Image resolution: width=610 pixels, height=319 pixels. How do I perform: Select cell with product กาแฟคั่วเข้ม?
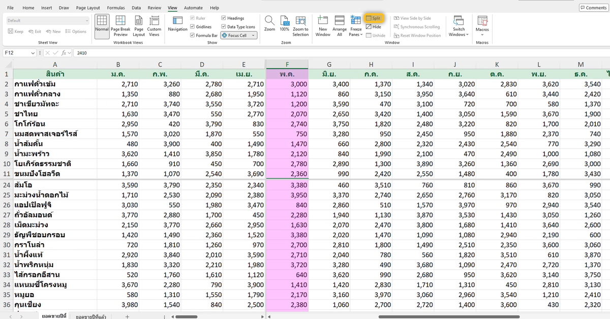click(x=55, y=84)
